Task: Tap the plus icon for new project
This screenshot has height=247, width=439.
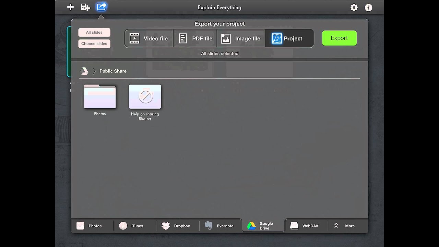Action: point(70,7)
